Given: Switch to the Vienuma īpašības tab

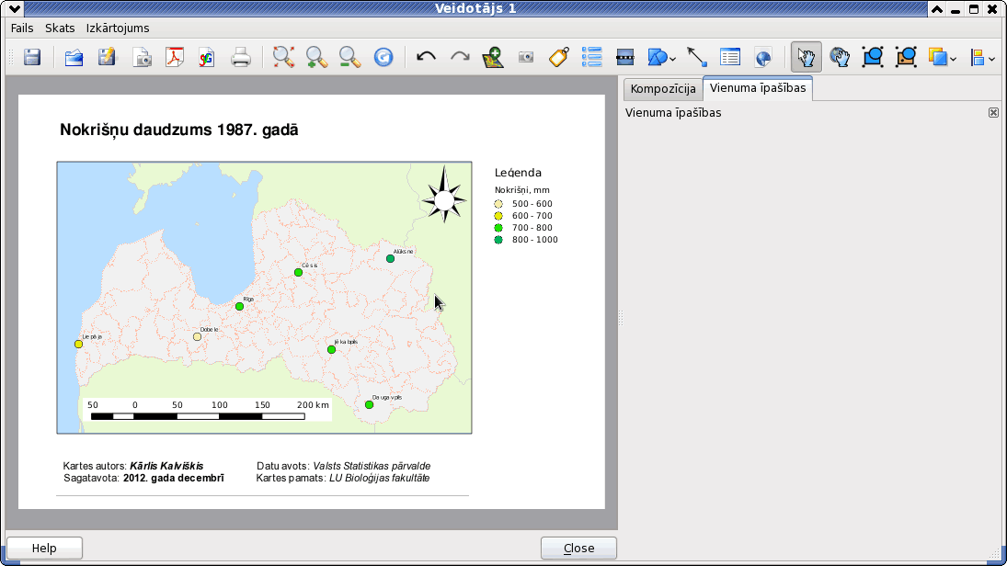Looking at the screenshot, I should coord(758,88).
